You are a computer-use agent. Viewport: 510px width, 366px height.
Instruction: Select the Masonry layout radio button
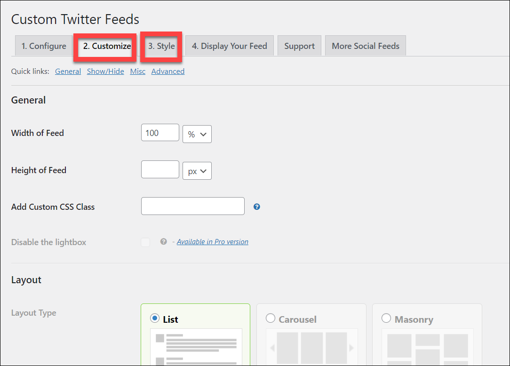click(386, 318)
